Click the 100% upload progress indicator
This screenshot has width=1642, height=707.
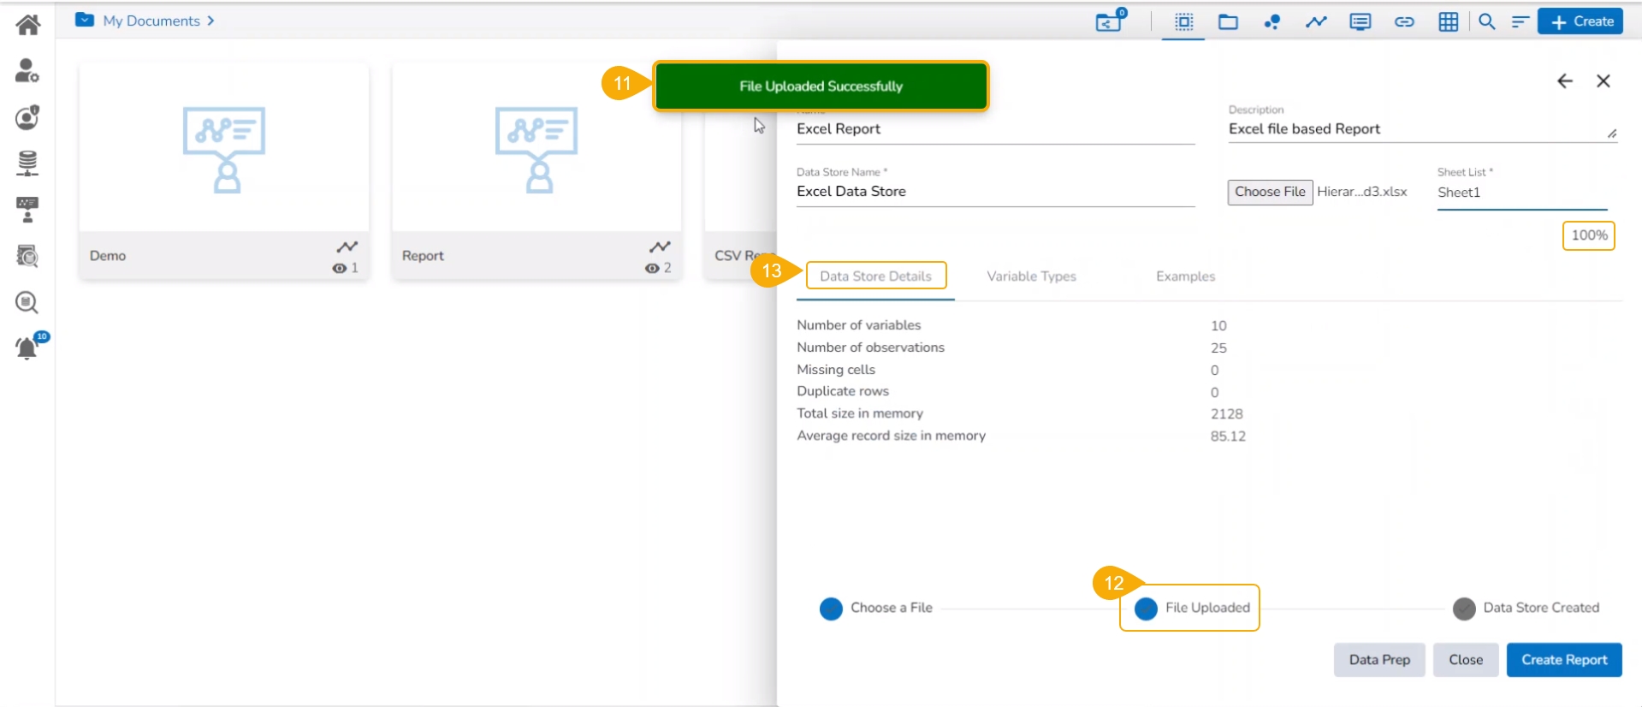point(1589,235)
